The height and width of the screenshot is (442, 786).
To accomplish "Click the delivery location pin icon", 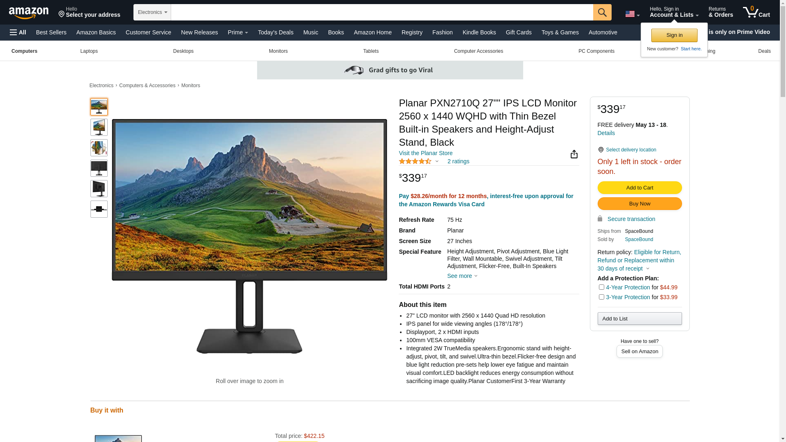I will pyautogui.click(x=601, y=150).
